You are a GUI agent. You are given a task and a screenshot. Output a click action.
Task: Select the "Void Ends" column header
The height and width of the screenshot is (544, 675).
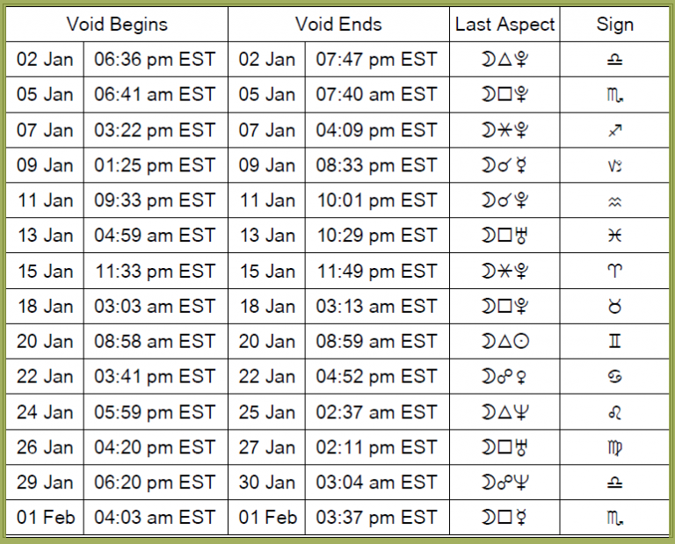click(x=338, y=24)
